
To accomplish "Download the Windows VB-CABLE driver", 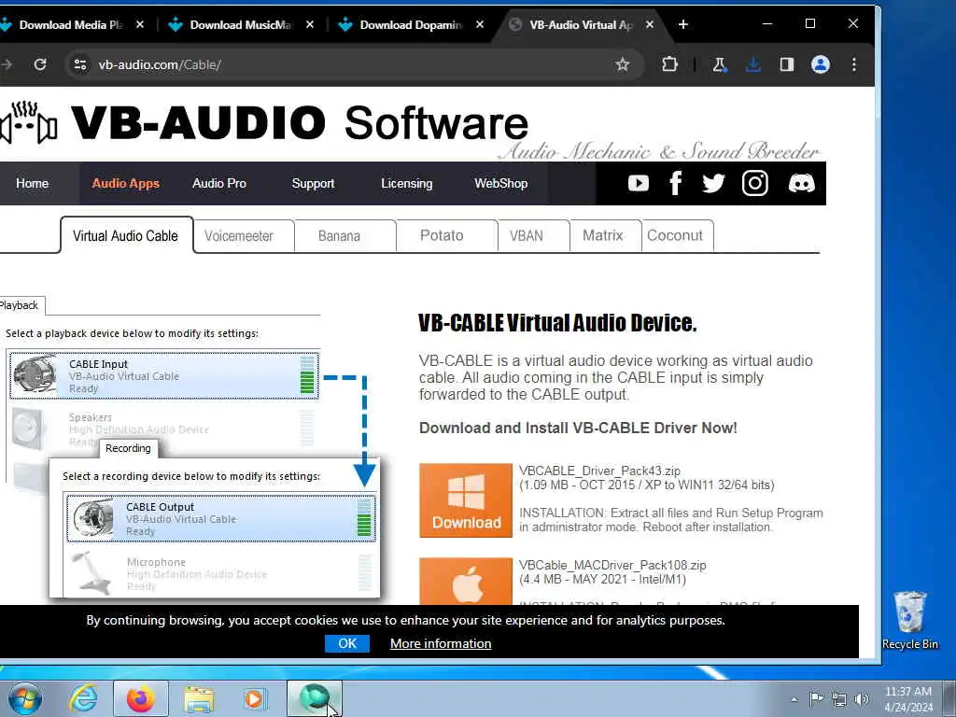I will pyautogui.click(x=466, y=500).
